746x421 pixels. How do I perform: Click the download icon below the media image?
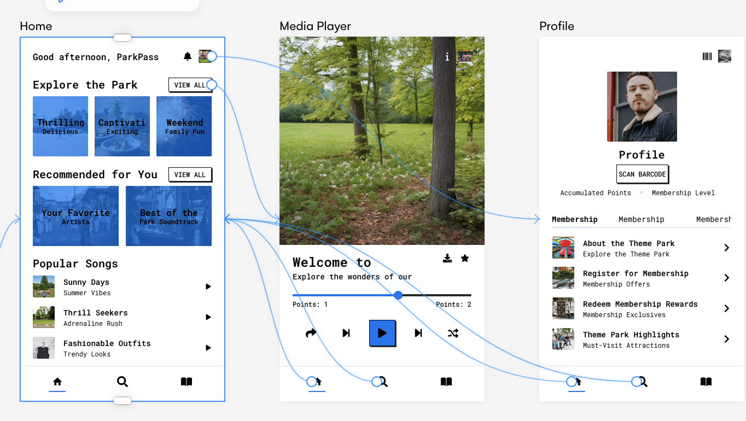click(x=447, y=258)
